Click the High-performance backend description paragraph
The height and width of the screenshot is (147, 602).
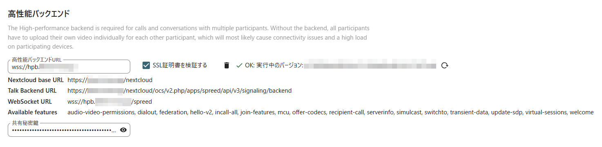click(x=189, y=38)
